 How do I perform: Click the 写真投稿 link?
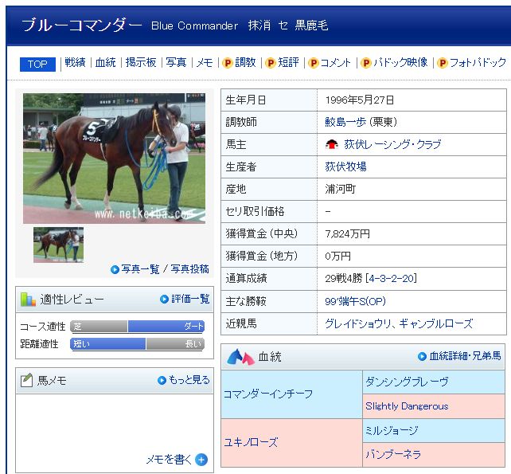[189, 269]
